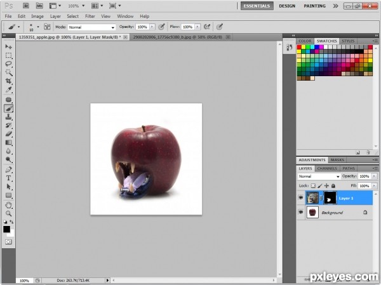Toggle the Brush panel button
The height and width of the screenshot is (285, 381).
pyautogui.click(x=47, y=27)
